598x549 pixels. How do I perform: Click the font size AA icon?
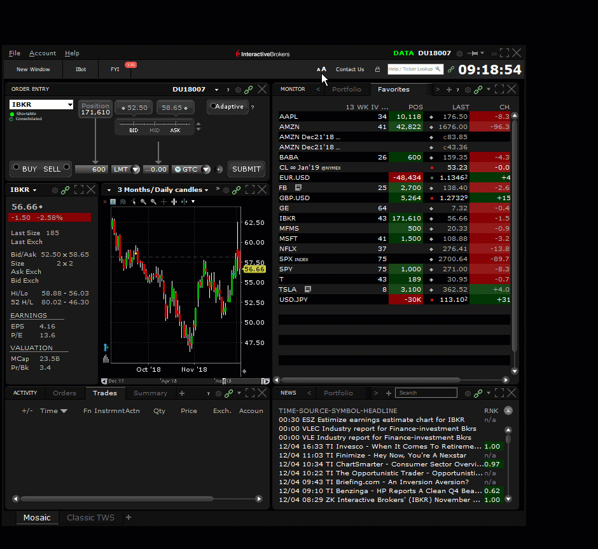pos(321,69)
